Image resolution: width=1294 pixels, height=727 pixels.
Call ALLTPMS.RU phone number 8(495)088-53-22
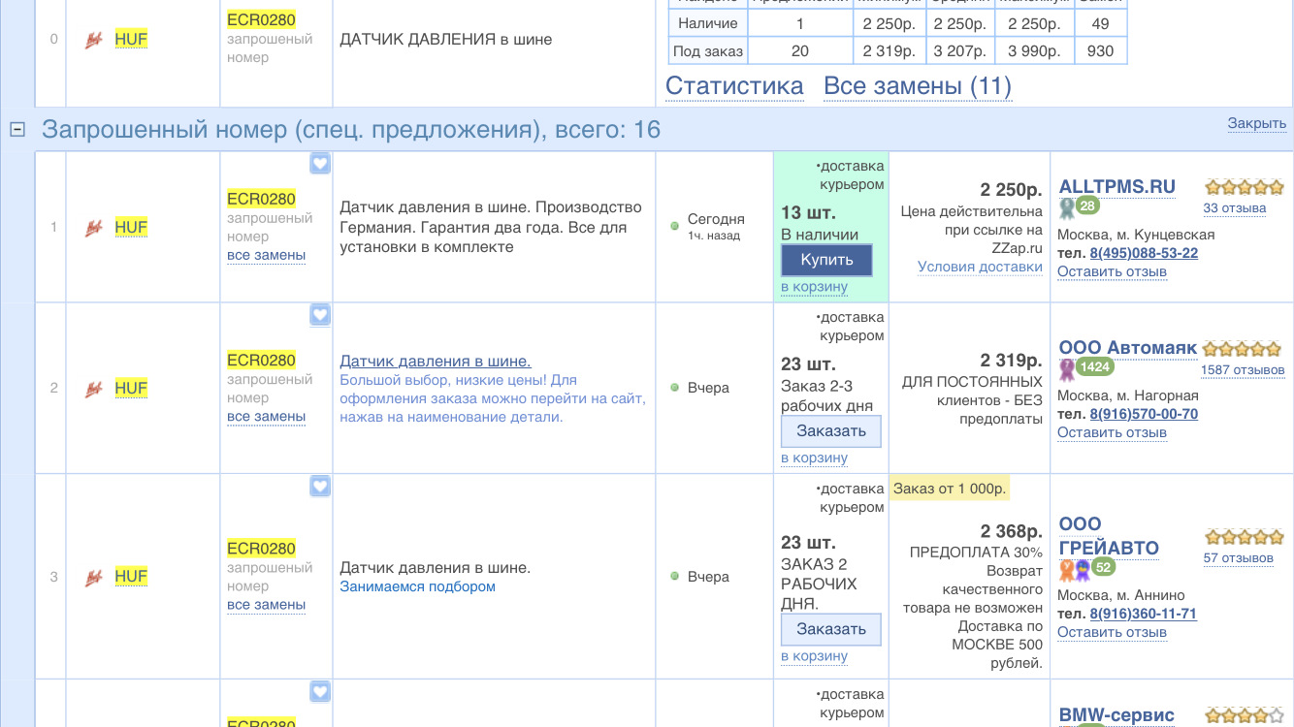coord(1144,253)
